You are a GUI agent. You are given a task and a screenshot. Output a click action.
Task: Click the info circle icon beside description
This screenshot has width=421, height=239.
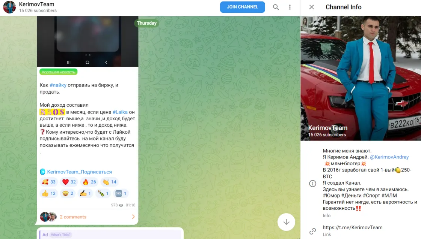(x=312, y=184)
